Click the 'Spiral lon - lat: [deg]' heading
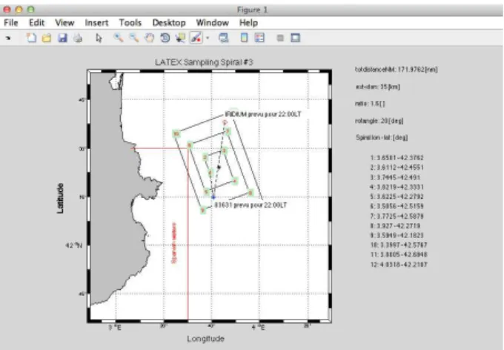 click(382, 138)
